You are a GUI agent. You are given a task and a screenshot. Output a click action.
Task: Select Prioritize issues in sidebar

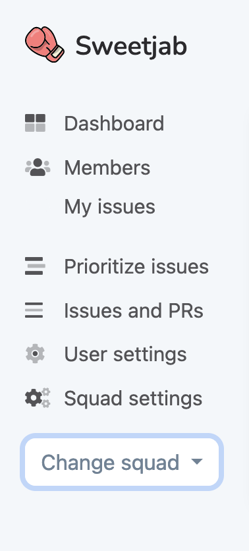136,267
